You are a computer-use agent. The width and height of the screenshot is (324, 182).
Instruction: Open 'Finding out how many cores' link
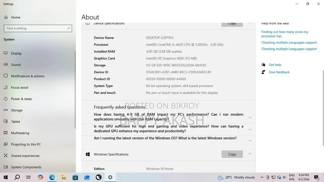click(285, 34)
